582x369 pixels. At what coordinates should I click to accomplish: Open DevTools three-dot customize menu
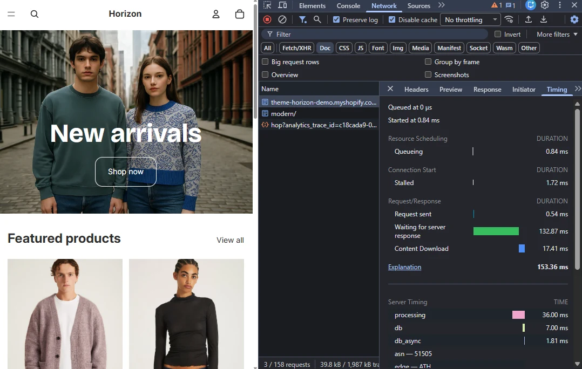[560, 5]
